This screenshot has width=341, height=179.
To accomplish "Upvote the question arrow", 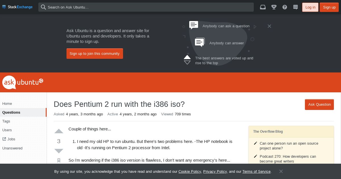I will click(59, 131).
